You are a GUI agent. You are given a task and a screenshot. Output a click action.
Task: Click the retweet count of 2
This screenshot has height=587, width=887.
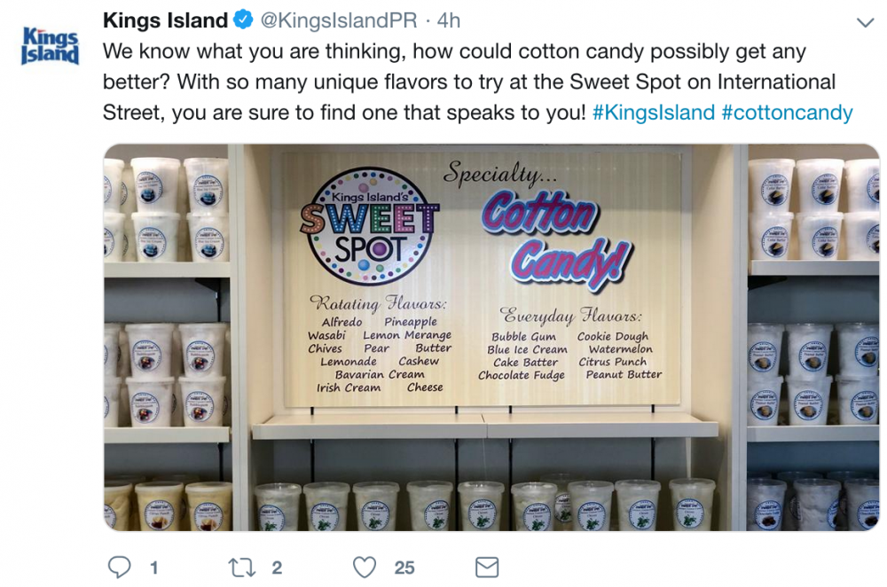tap(277, 567)
